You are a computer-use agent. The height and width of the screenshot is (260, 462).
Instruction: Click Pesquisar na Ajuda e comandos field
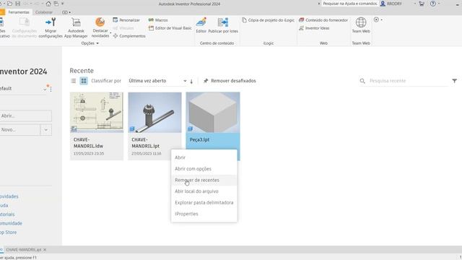pos(349,4)
